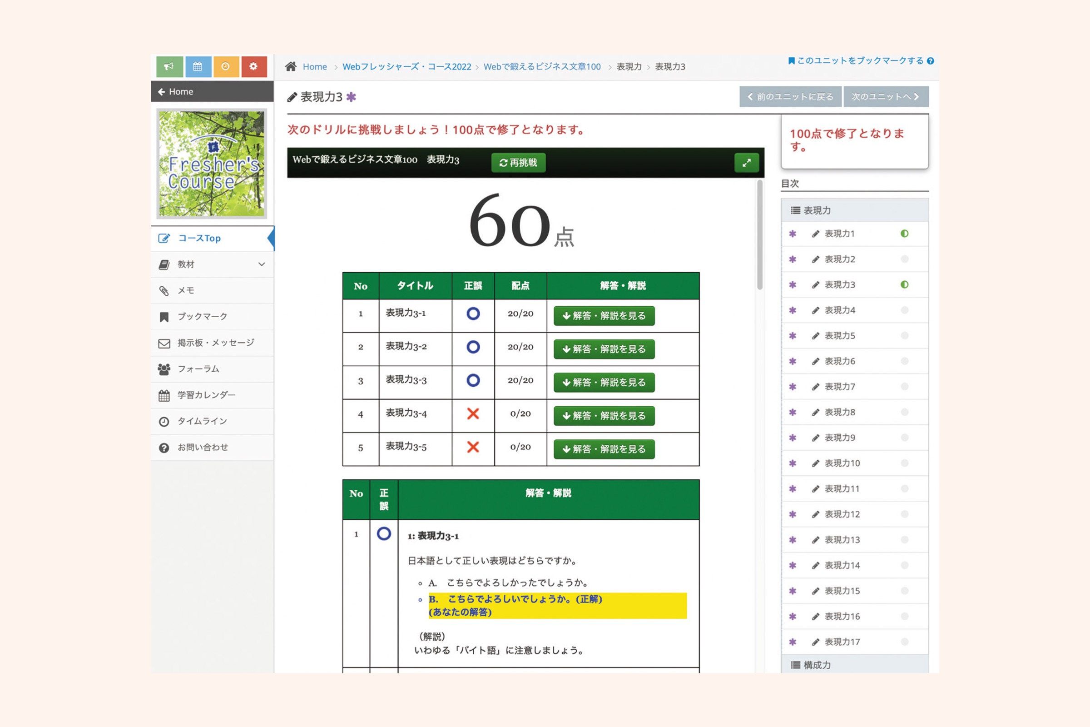Click the pencil icon before the 表現力3 heading
Image resolution: width=1090 pixels, height=727 pixels.
point(292,97)
